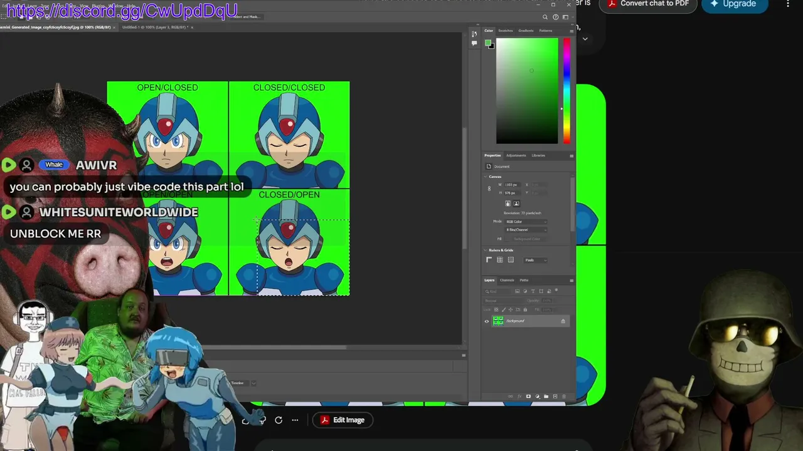The width and height of the screenshot is (803, 451).
Task: Switch to the Gradients tab
Action: (526, 31)
